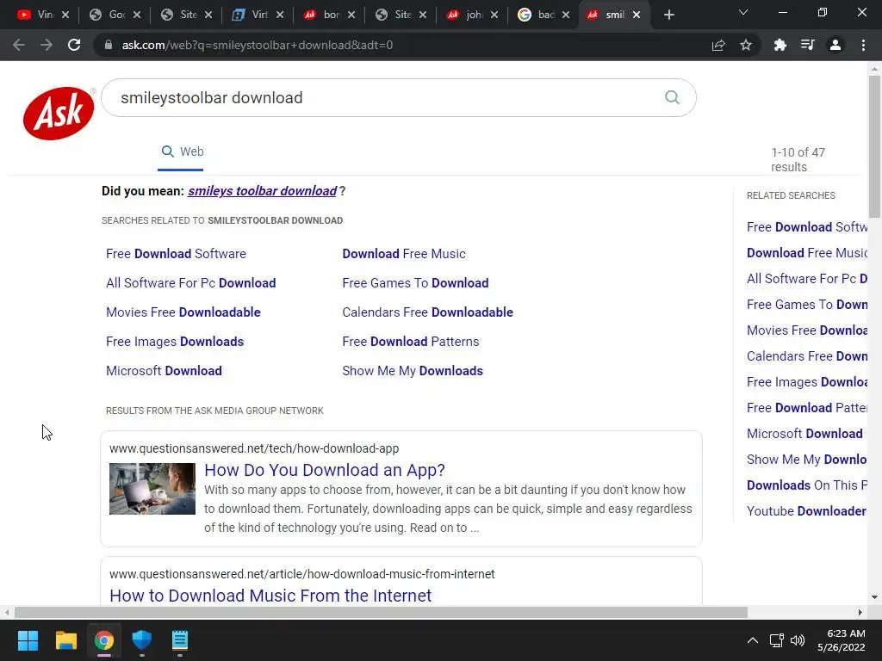Click the scroll right arrow of horizontal scrollbar
The image size is (882, 661).
click(860, 612)
